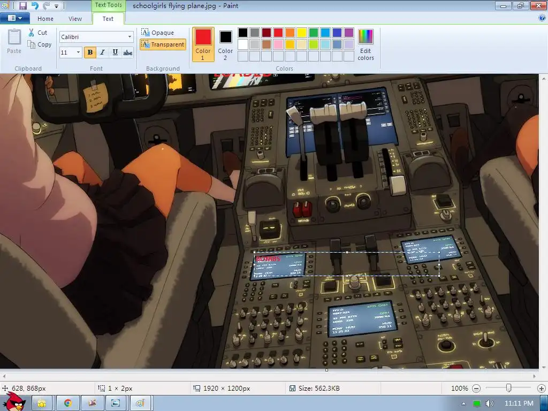This screenshot has height=411, width=548.
Task: Pick the rose pink palette color
Action: tap(278, 44)
